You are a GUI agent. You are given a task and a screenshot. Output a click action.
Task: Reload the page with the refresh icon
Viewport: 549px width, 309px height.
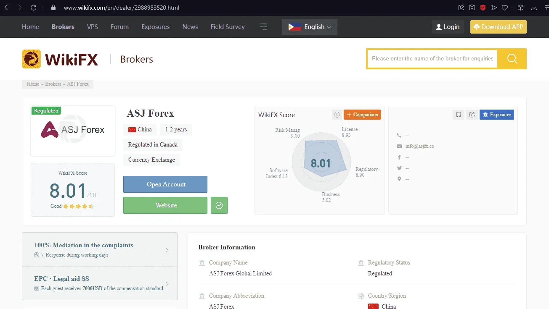click(x=34, y=8)
